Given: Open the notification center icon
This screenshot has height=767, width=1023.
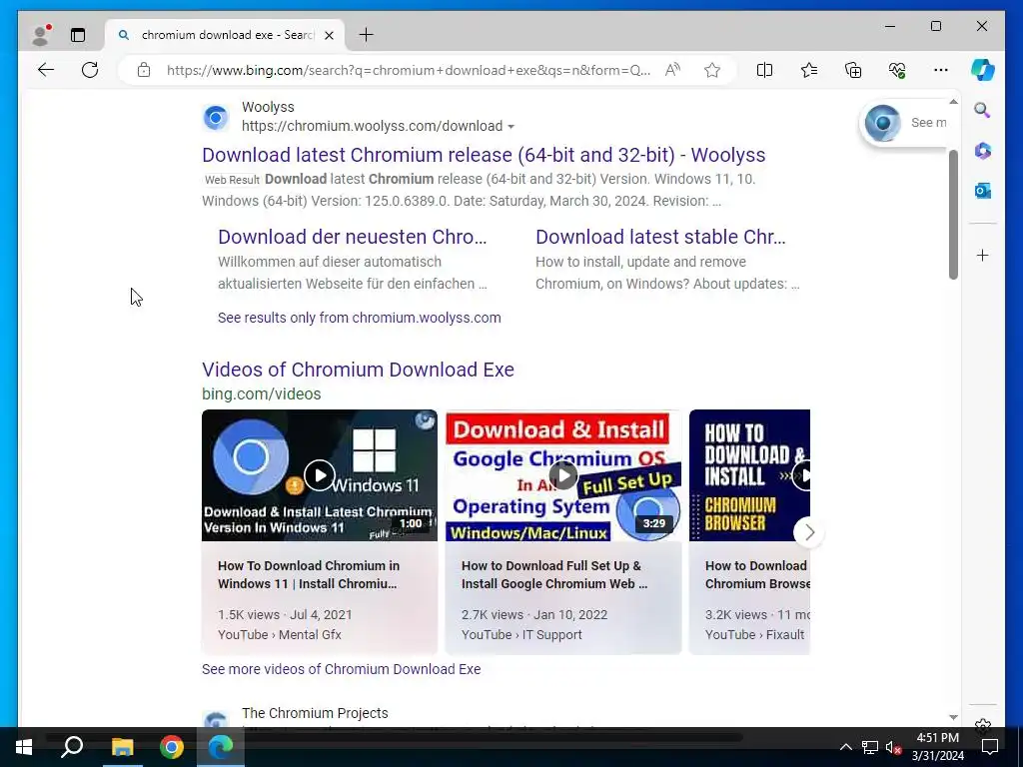Looking at the screenshot, I should tap(990, 747).
